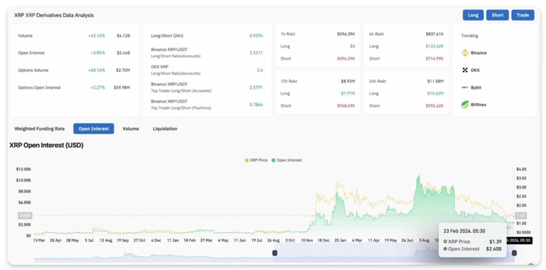Click the Bybit trending exchange name
The height and width of the screenshot is (270, 546).
[x=476, y=87]
